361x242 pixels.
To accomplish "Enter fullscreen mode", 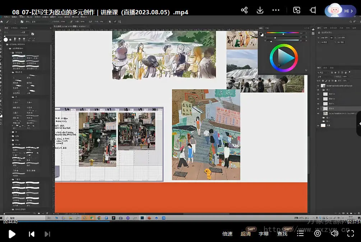I will pyautogui.click(x=351, y=234).
